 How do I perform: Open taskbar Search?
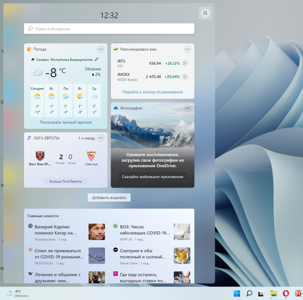(249, 294)
